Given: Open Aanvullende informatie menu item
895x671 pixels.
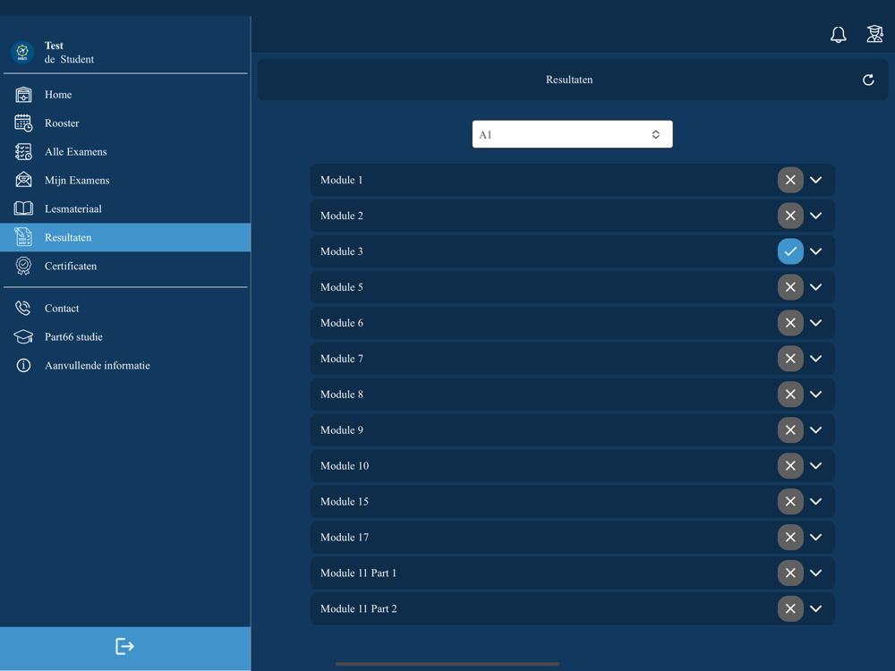Looking at the screenshot, I should (125, 365).
